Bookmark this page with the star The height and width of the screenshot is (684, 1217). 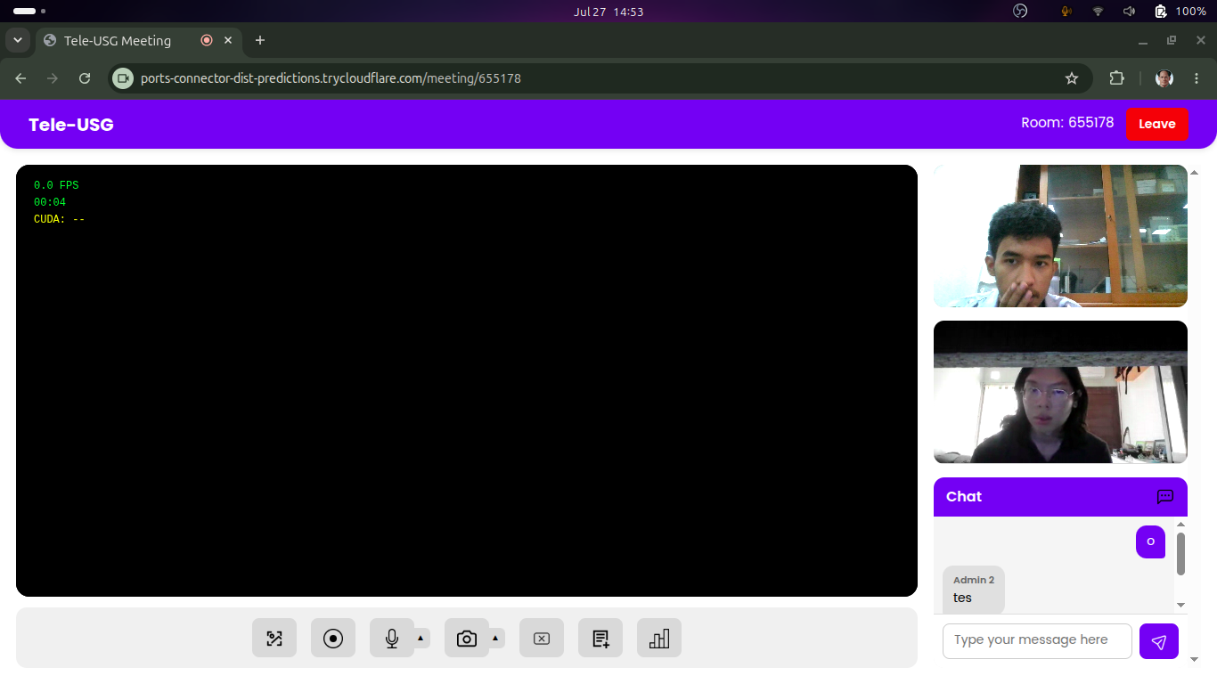[1072, 78]
